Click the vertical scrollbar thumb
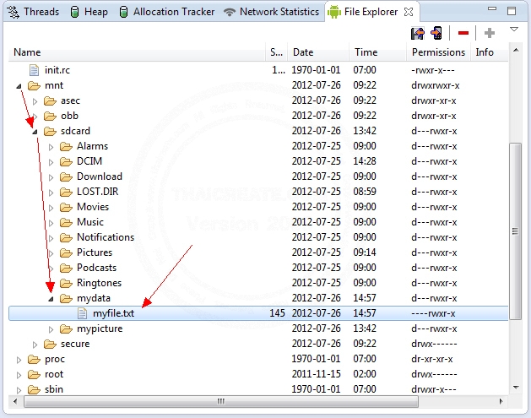Screen dimensions: 531x418 coord(516,231)
